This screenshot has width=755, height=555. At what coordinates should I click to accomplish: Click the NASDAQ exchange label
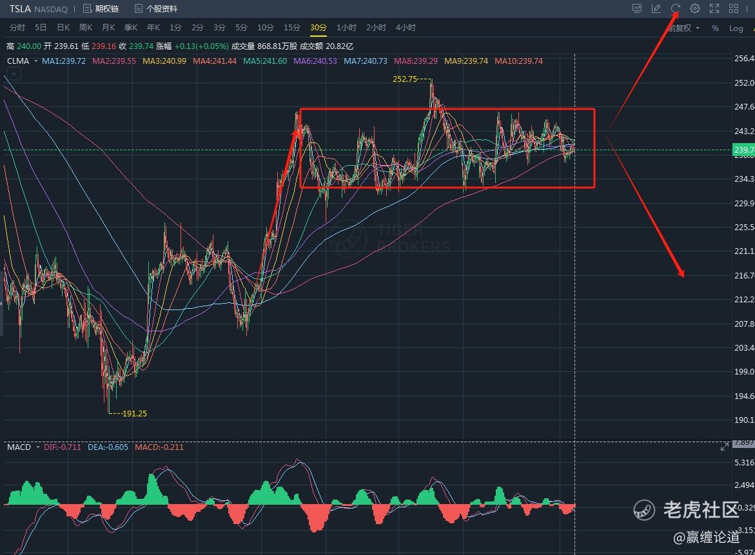click(51, 9)
